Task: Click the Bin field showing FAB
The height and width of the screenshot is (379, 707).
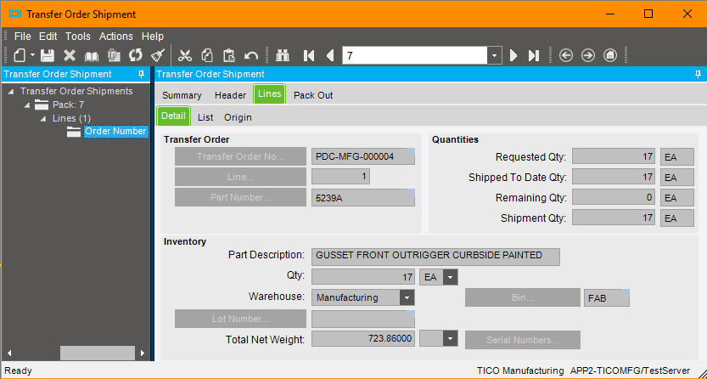Action: 607,298
